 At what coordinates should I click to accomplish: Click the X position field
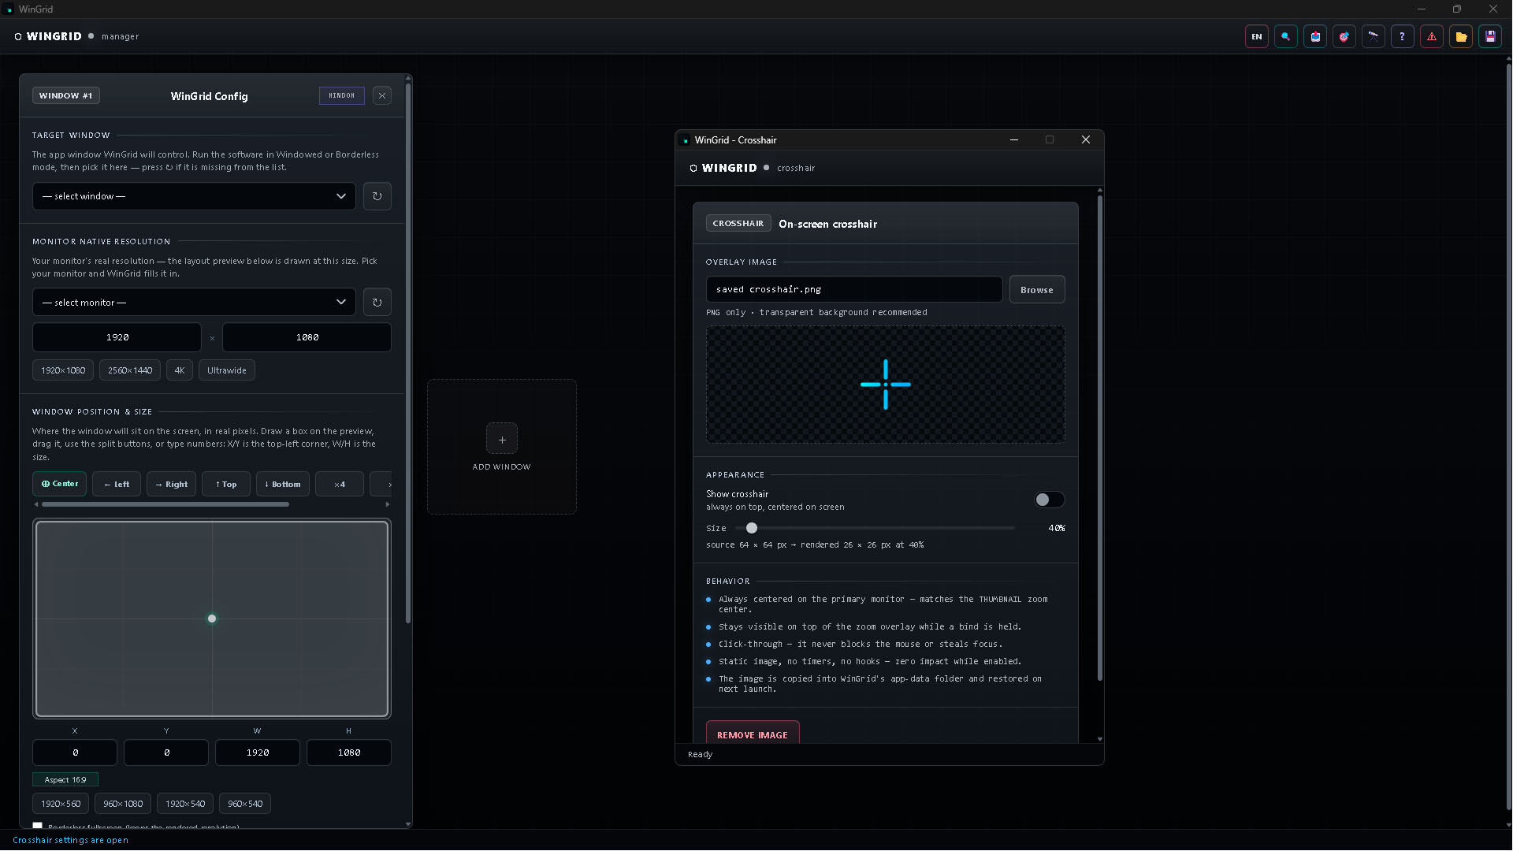click(75, 753)
